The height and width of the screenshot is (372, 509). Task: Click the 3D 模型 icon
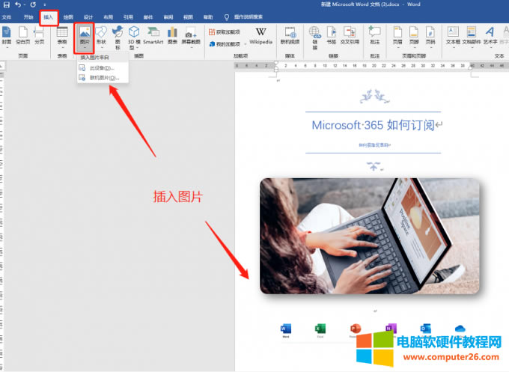pos(134,35)
